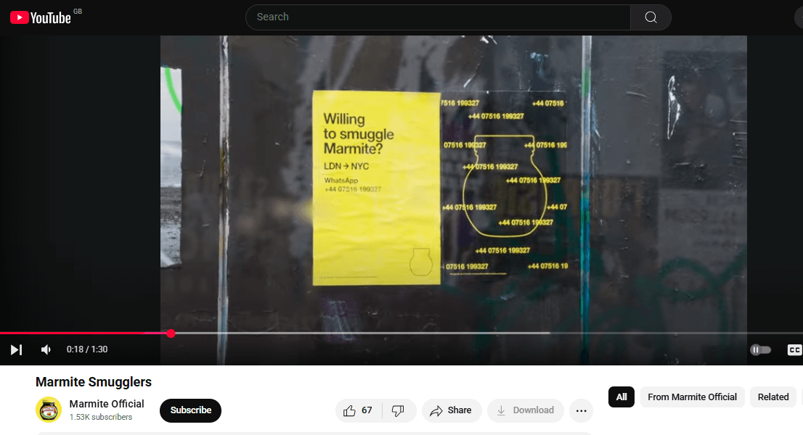Viewport: 803px width, 435px height.
Task: Open the Marmite Official channel avatar
Action: pyautogui.click(x=49, y=410)
